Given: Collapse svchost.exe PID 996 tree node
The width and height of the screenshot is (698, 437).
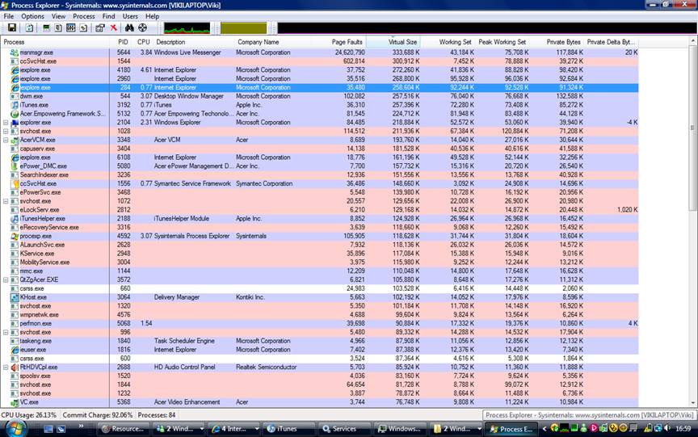Looking at the screenshot, I should pos(6,333).
